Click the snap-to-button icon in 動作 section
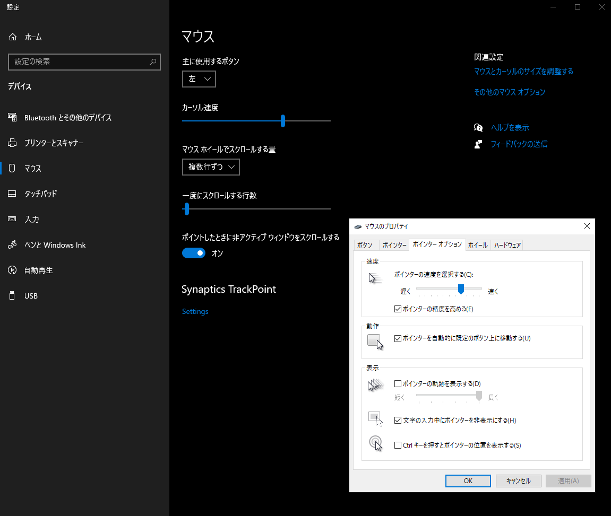 click(375, 342)
